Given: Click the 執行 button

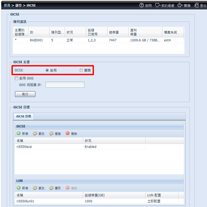Looking at the screenshot, I should (x=25, y=94).
